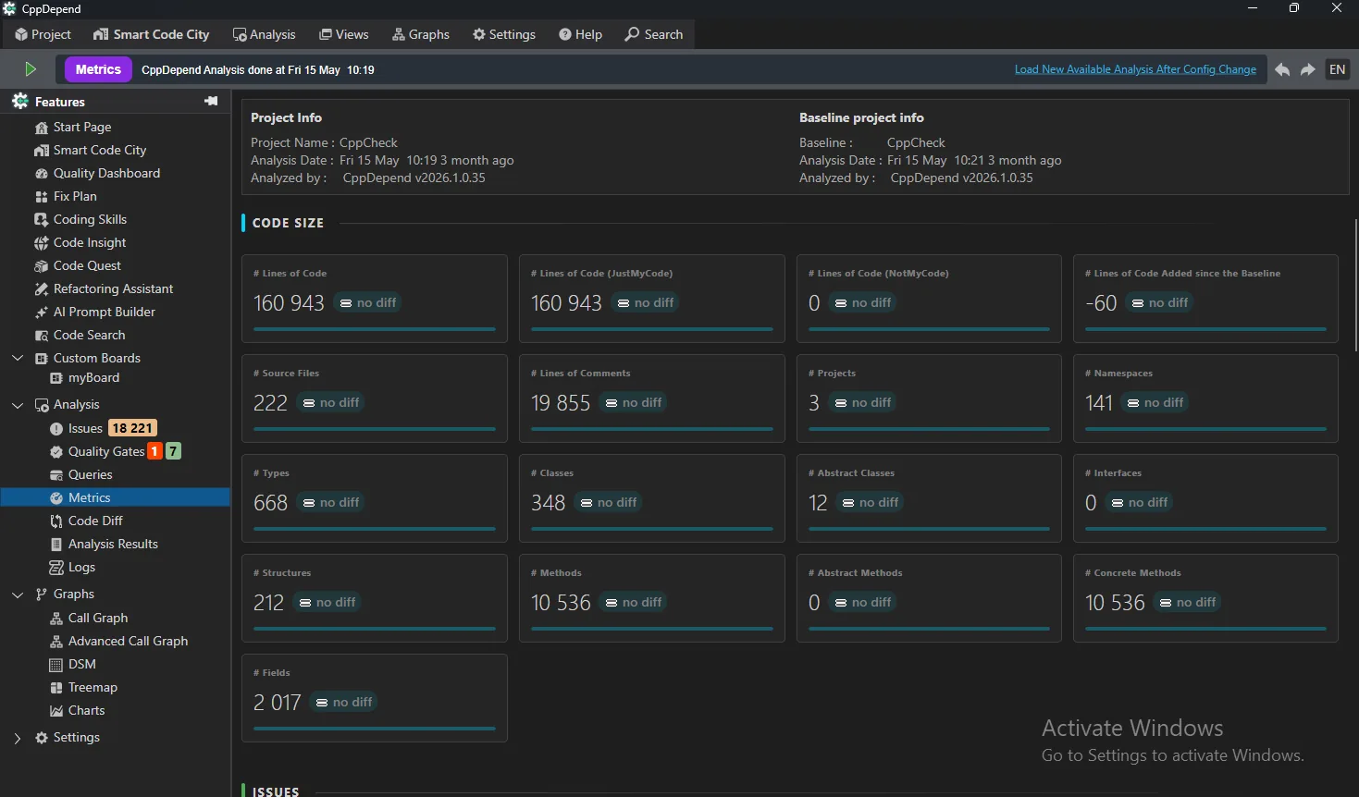Select the highlighted Metrics tree item

[x=115, y=497]
